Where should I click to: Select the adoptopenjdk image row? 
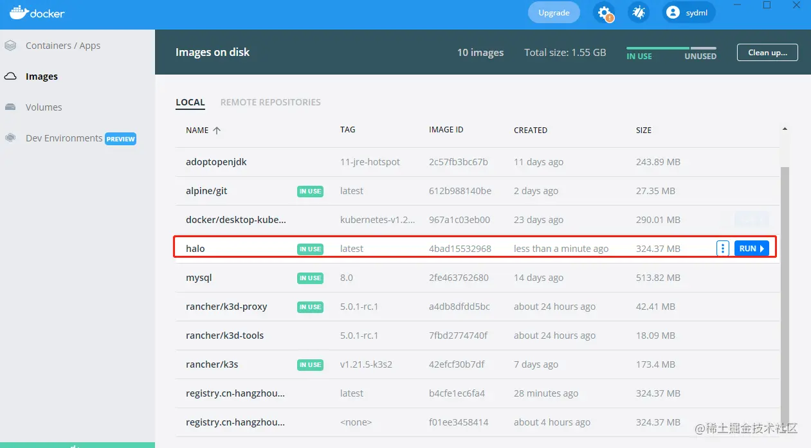point(476,162)
